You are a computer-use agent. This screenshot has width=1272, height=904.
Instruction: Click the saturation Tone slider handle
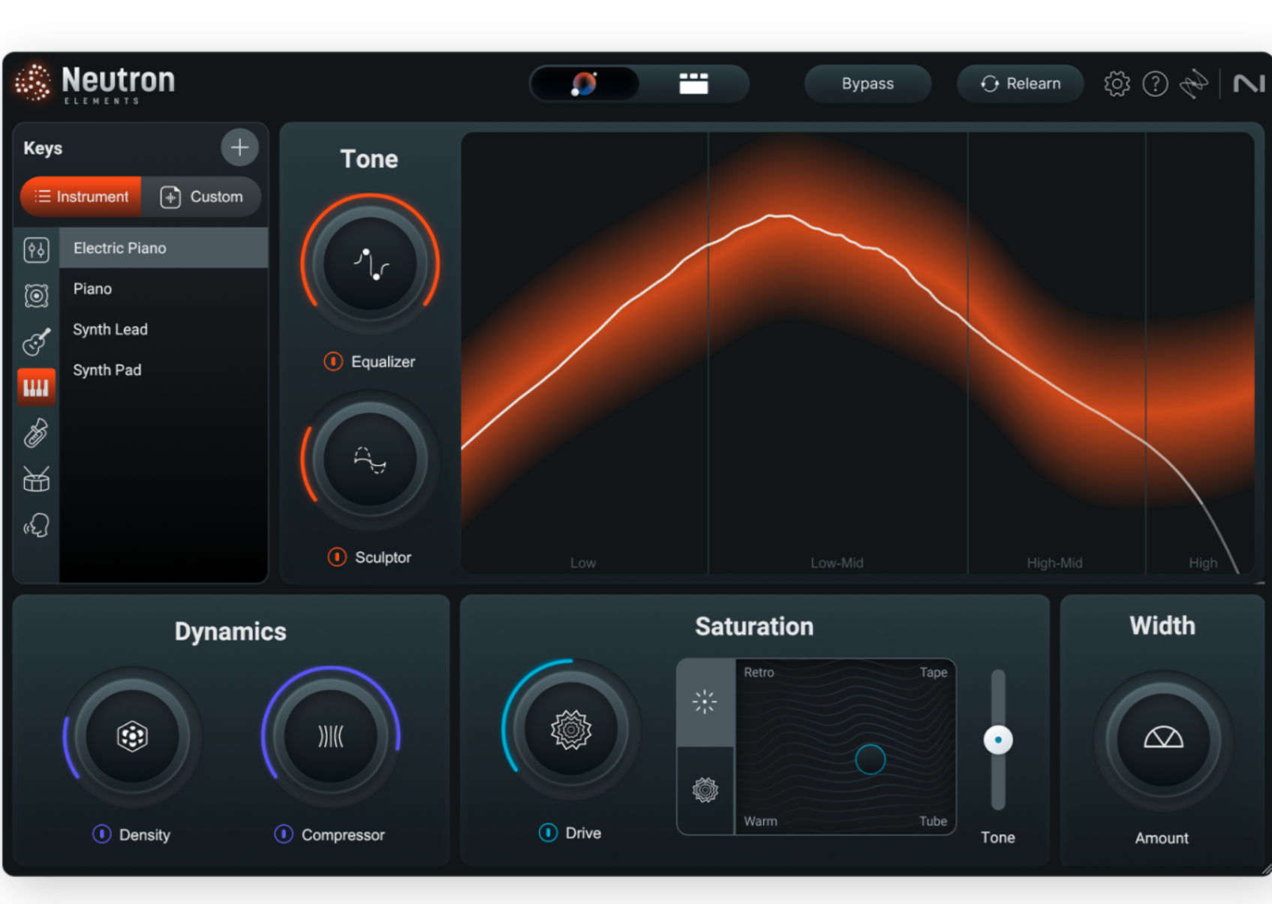point(998,740)
